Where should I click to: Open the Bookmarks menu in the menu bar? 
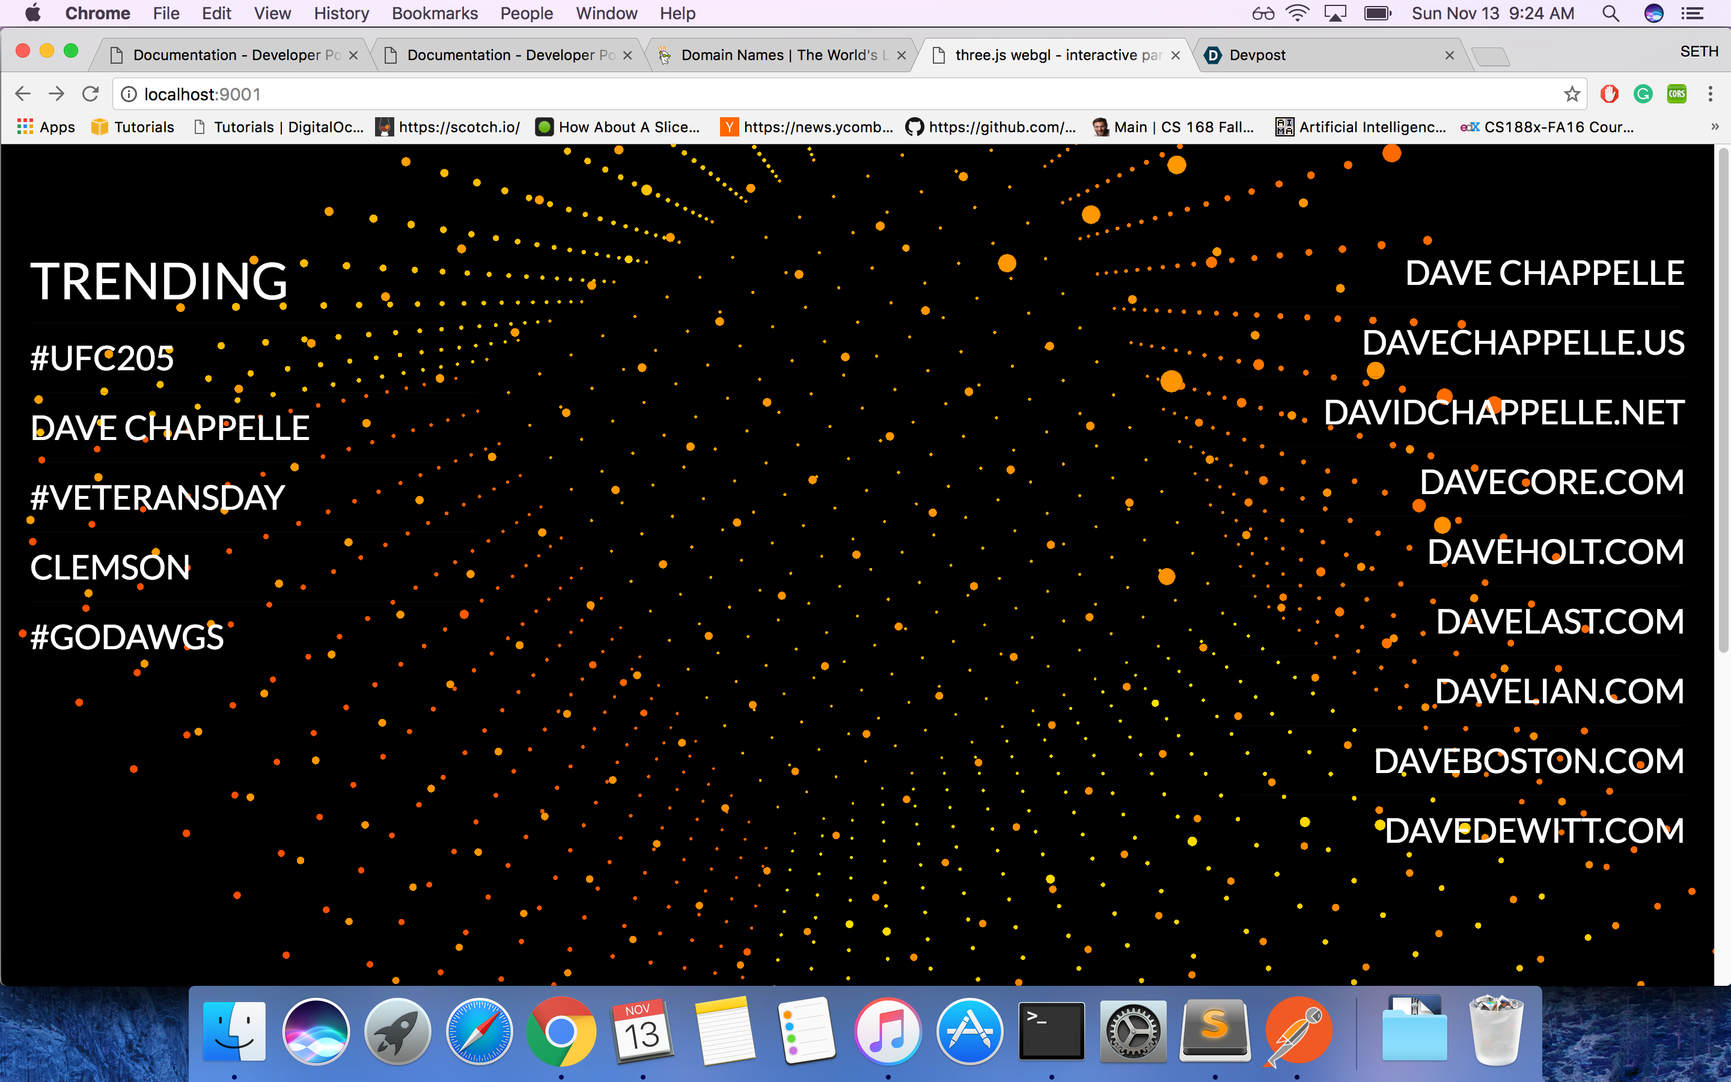point(434,13)
